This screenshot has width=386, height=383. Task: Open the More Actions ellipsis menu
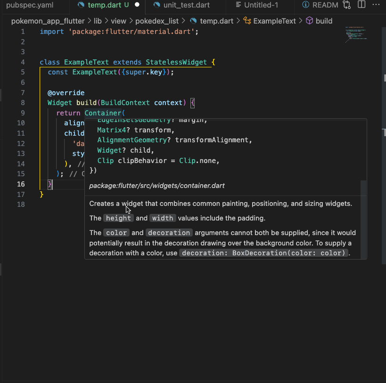coord(376,5)
